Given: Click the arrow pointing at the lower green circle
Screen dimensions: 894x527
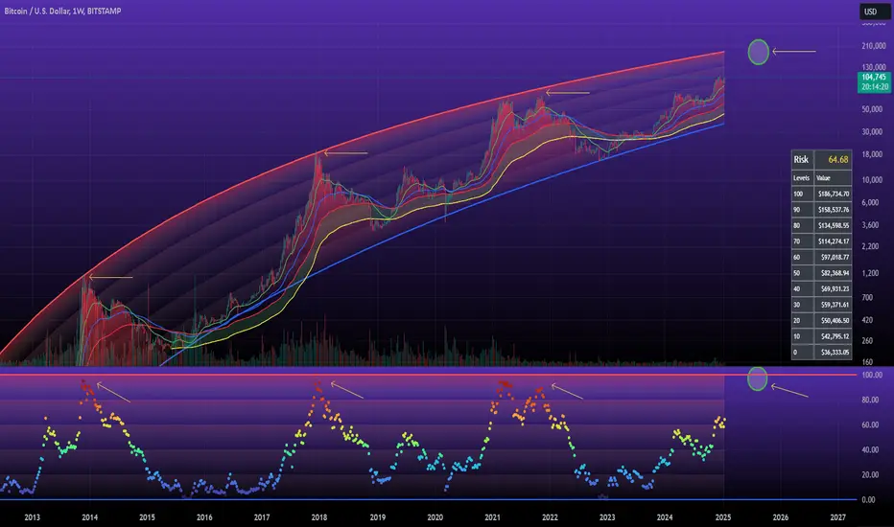Looking at the screenshot, I should point(789,390).
